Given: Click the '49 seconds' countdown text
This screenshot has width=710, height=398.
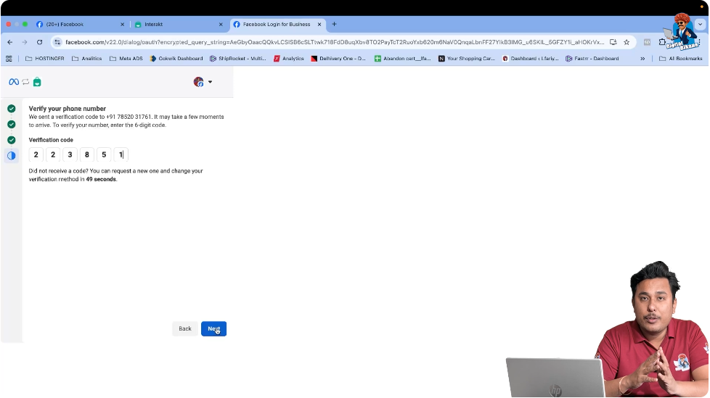Looking at the screenshot, I should [x=100, y=179].
